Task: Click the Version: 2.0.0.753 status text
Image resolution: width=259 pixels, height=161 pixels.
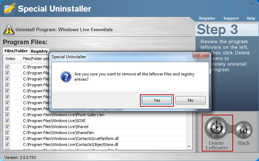Action: tap(20, 157)
